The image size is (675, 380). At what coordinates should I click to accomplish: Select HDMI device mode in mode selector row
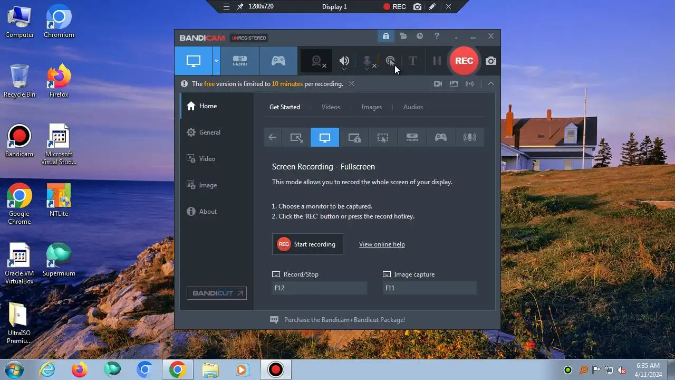412,137
